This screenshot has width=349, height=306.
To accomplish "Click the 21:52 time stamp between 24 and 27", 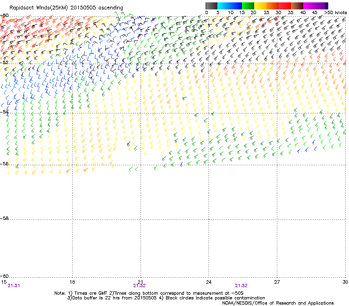I will tap(241, 286).
